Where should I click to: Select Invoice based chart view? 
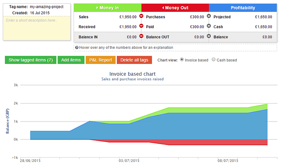click(x=182, y=60)
